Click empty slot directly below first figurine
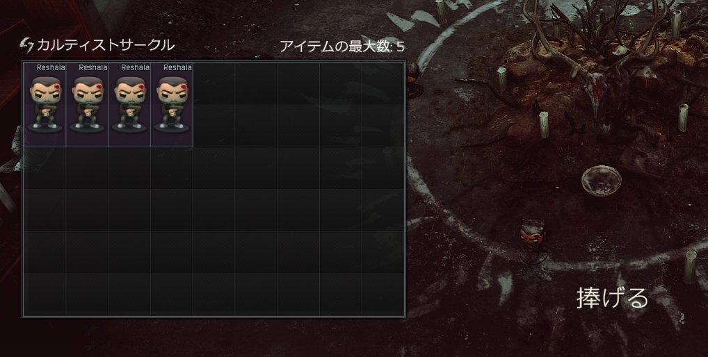The height and width of the screenshot is (357, 708). tap(45, 167)
